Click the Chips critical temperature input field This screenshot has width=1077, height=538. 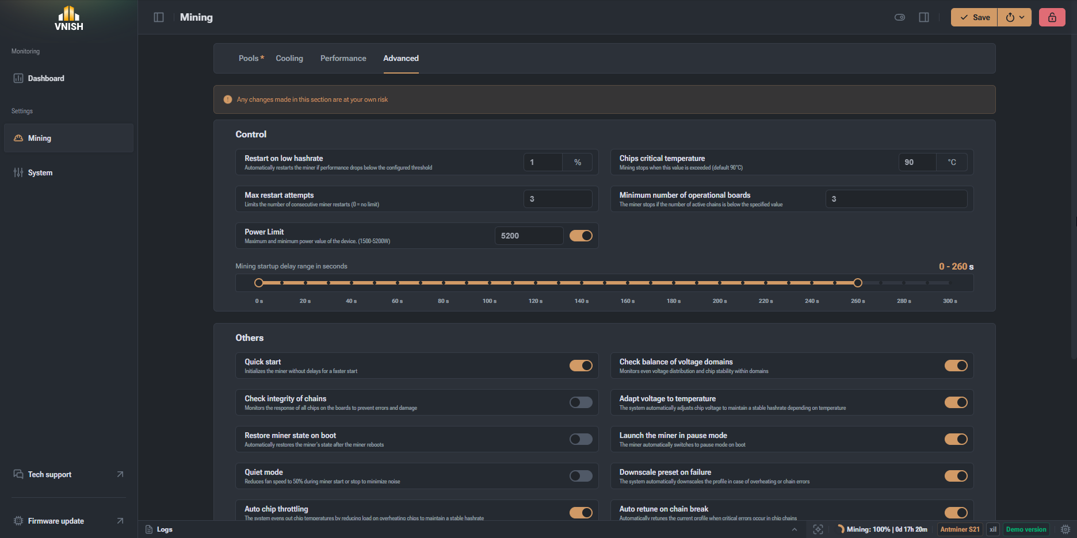pyautogui.click(x=918, y=162)
